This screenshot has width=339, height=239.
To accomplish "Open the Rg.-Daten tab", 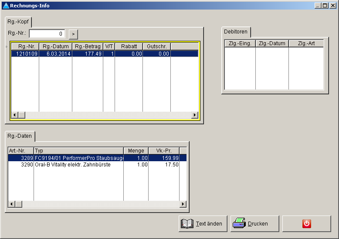I will tap(20, 136).
